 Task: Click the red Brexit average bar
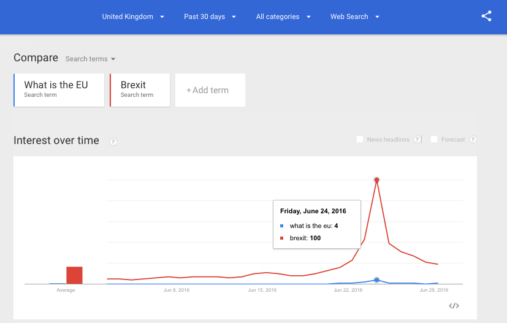(x=74, y=275)
